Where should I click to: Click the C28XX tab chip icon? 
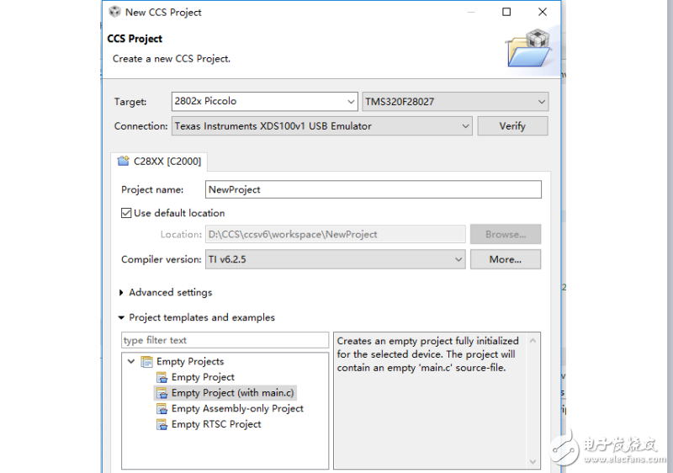[124, 161]
